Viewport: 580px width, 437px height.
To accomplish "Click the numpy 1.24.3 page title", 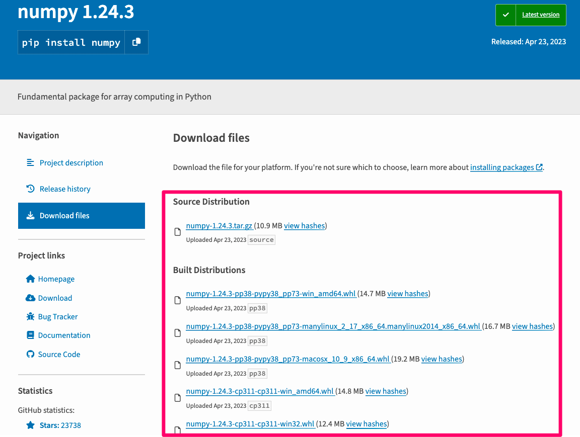I will [x=76, y=12].
